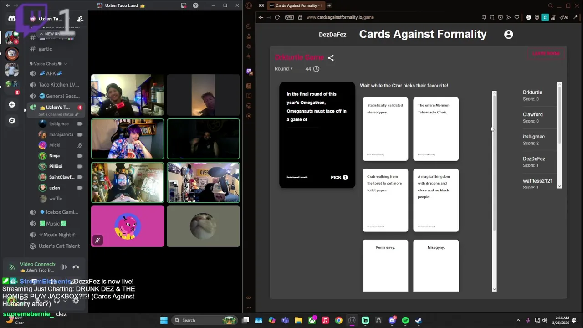Open Twitch panel in Opera sidebar

249,71
